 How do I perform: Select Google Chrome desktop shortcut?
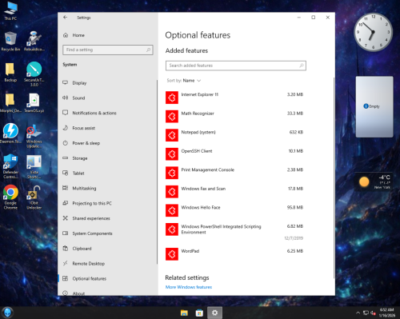(10, 197)
